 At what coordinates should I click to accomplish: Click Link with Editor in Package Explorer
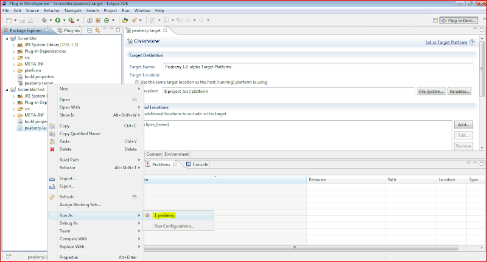[97, 30]
